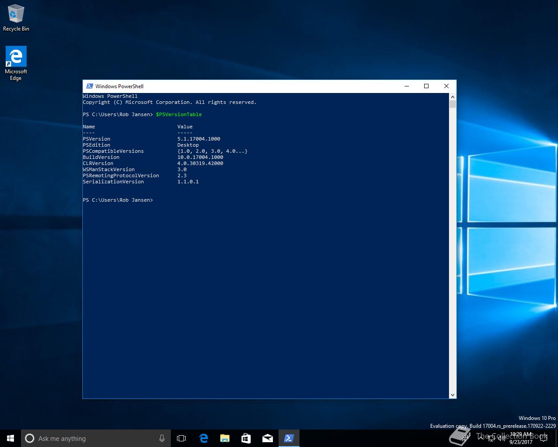Open the Windows Start menu
This screenshot has width=558, height=447.
(10, 438)
